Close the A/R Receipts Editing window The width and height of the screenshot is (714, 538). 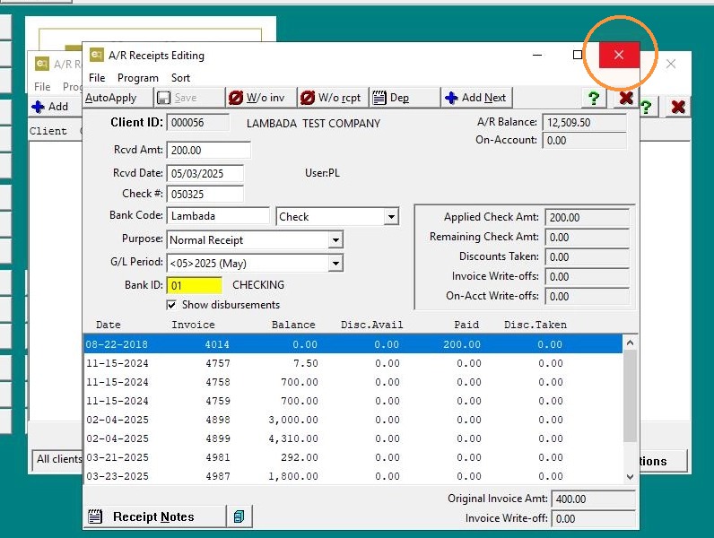pyautogui.click(x=619, y=55)
